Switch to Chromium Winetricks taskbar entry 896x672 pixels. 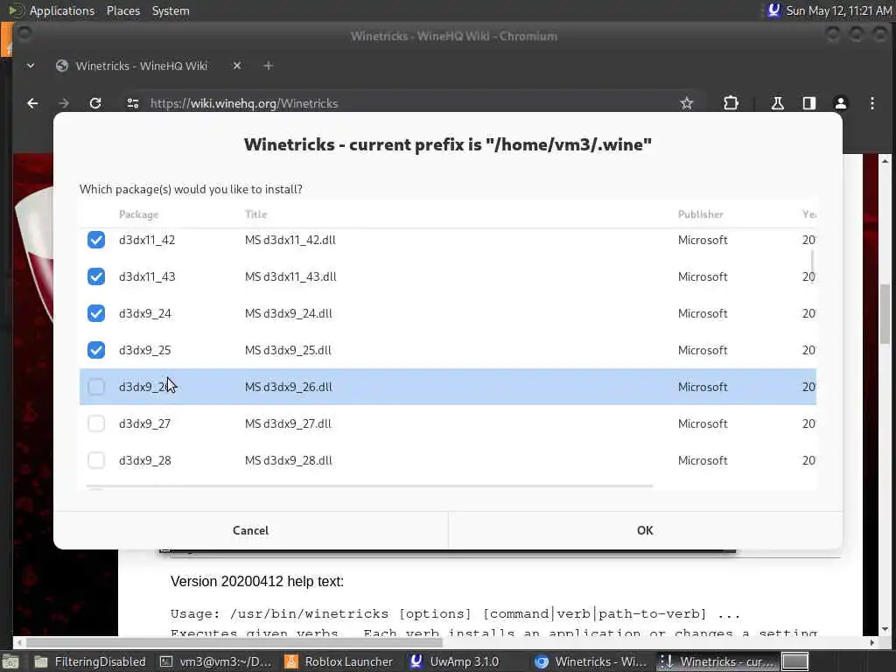pos(591,661)
